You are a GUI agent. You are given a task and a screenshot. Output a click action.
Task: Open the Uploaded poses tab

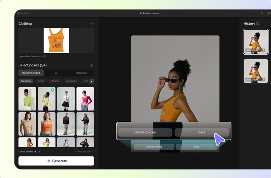coord(81,73)
